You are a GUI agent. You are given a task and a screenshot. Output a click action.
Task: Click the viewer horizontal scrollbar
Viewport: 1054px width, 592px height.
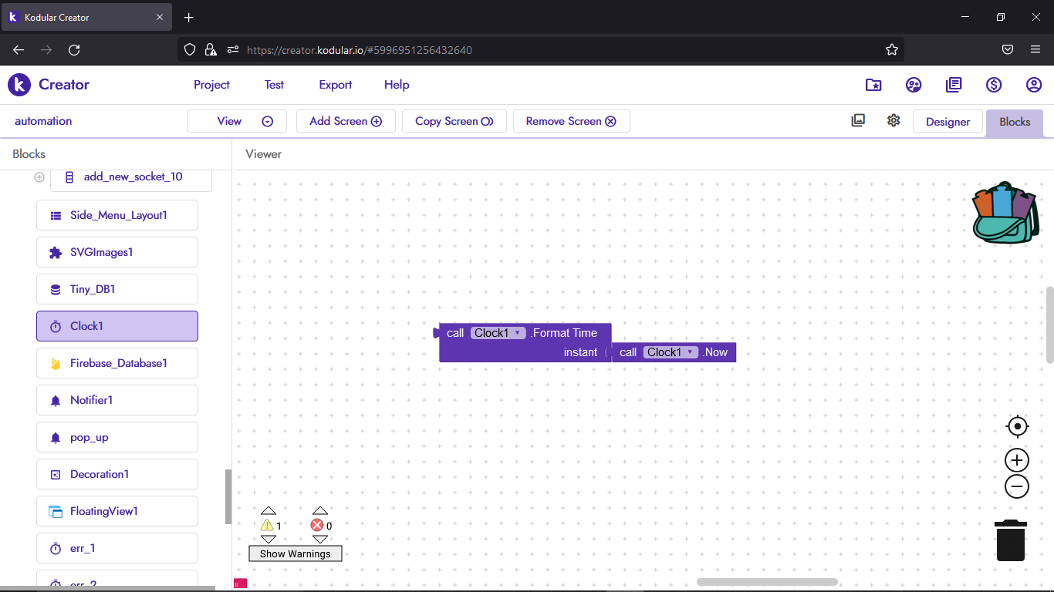(x=767, y=582)
